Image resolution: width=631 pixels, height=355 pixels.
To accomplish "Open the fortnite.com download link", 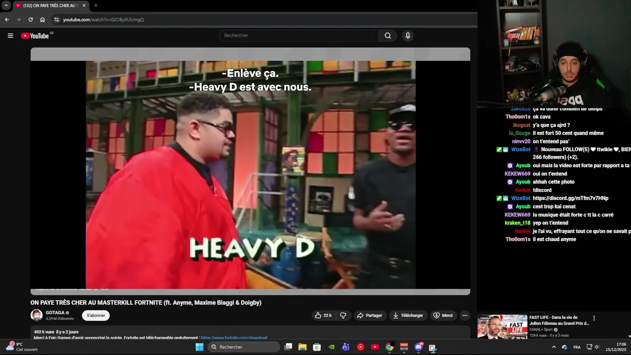I will tap(234, 338).
